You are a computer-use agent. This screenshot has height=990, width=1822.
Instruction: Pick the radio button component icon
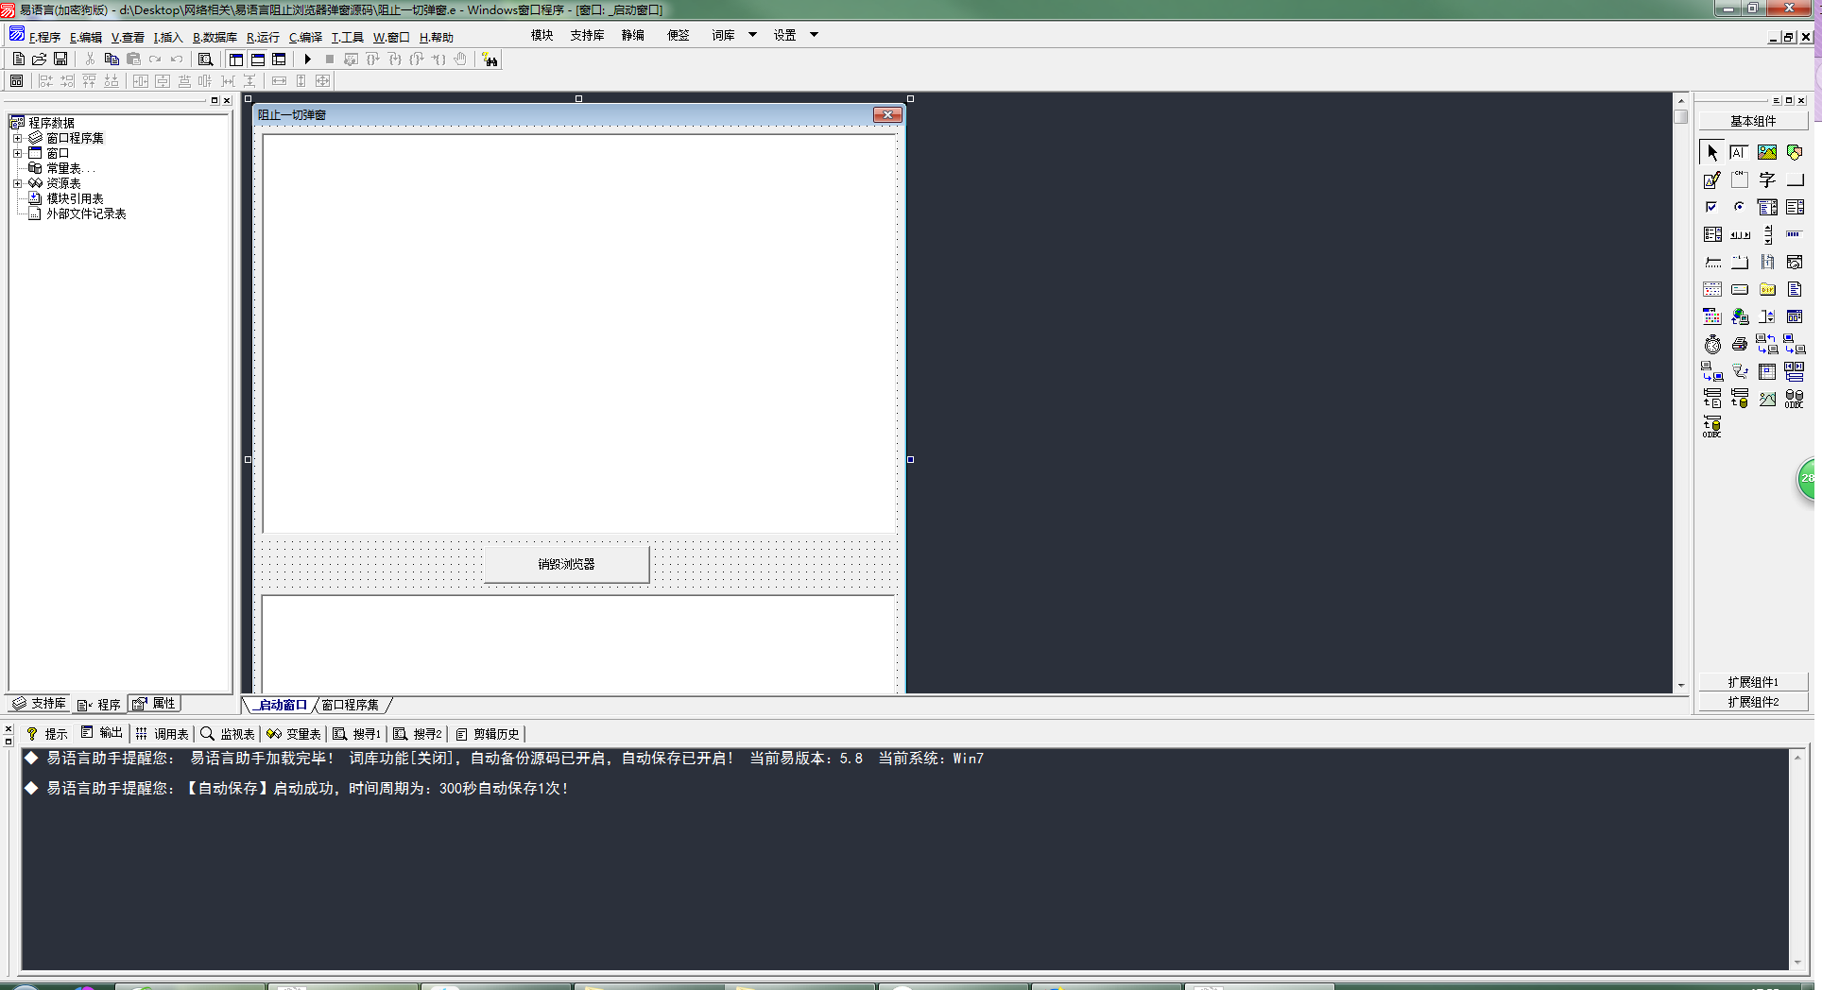[x=1739, y=207]
